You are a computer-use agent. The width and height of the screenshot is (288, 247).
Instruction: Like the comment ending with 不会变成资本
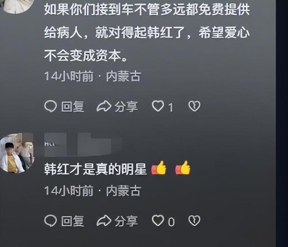click(x=158, y=106)
